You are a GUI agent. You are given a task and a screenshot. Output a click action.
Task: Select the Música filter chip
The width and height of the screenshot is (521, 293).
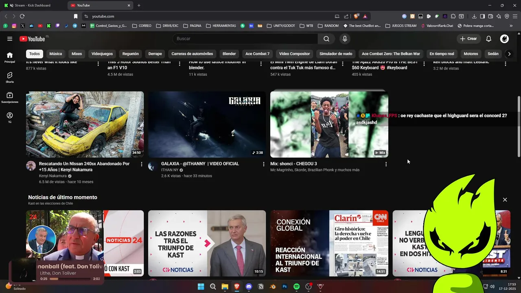click(x=56, y=54)
